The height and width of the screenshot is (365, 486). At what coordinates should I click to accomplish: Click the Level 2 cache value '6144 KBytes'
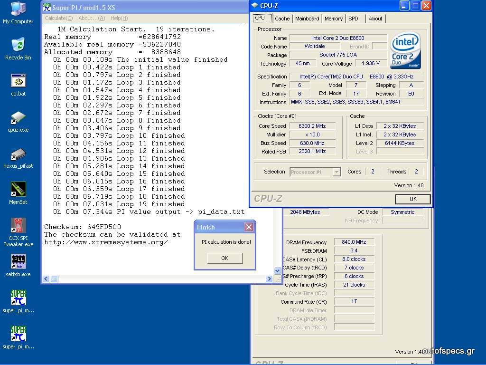tap(400, 143)
